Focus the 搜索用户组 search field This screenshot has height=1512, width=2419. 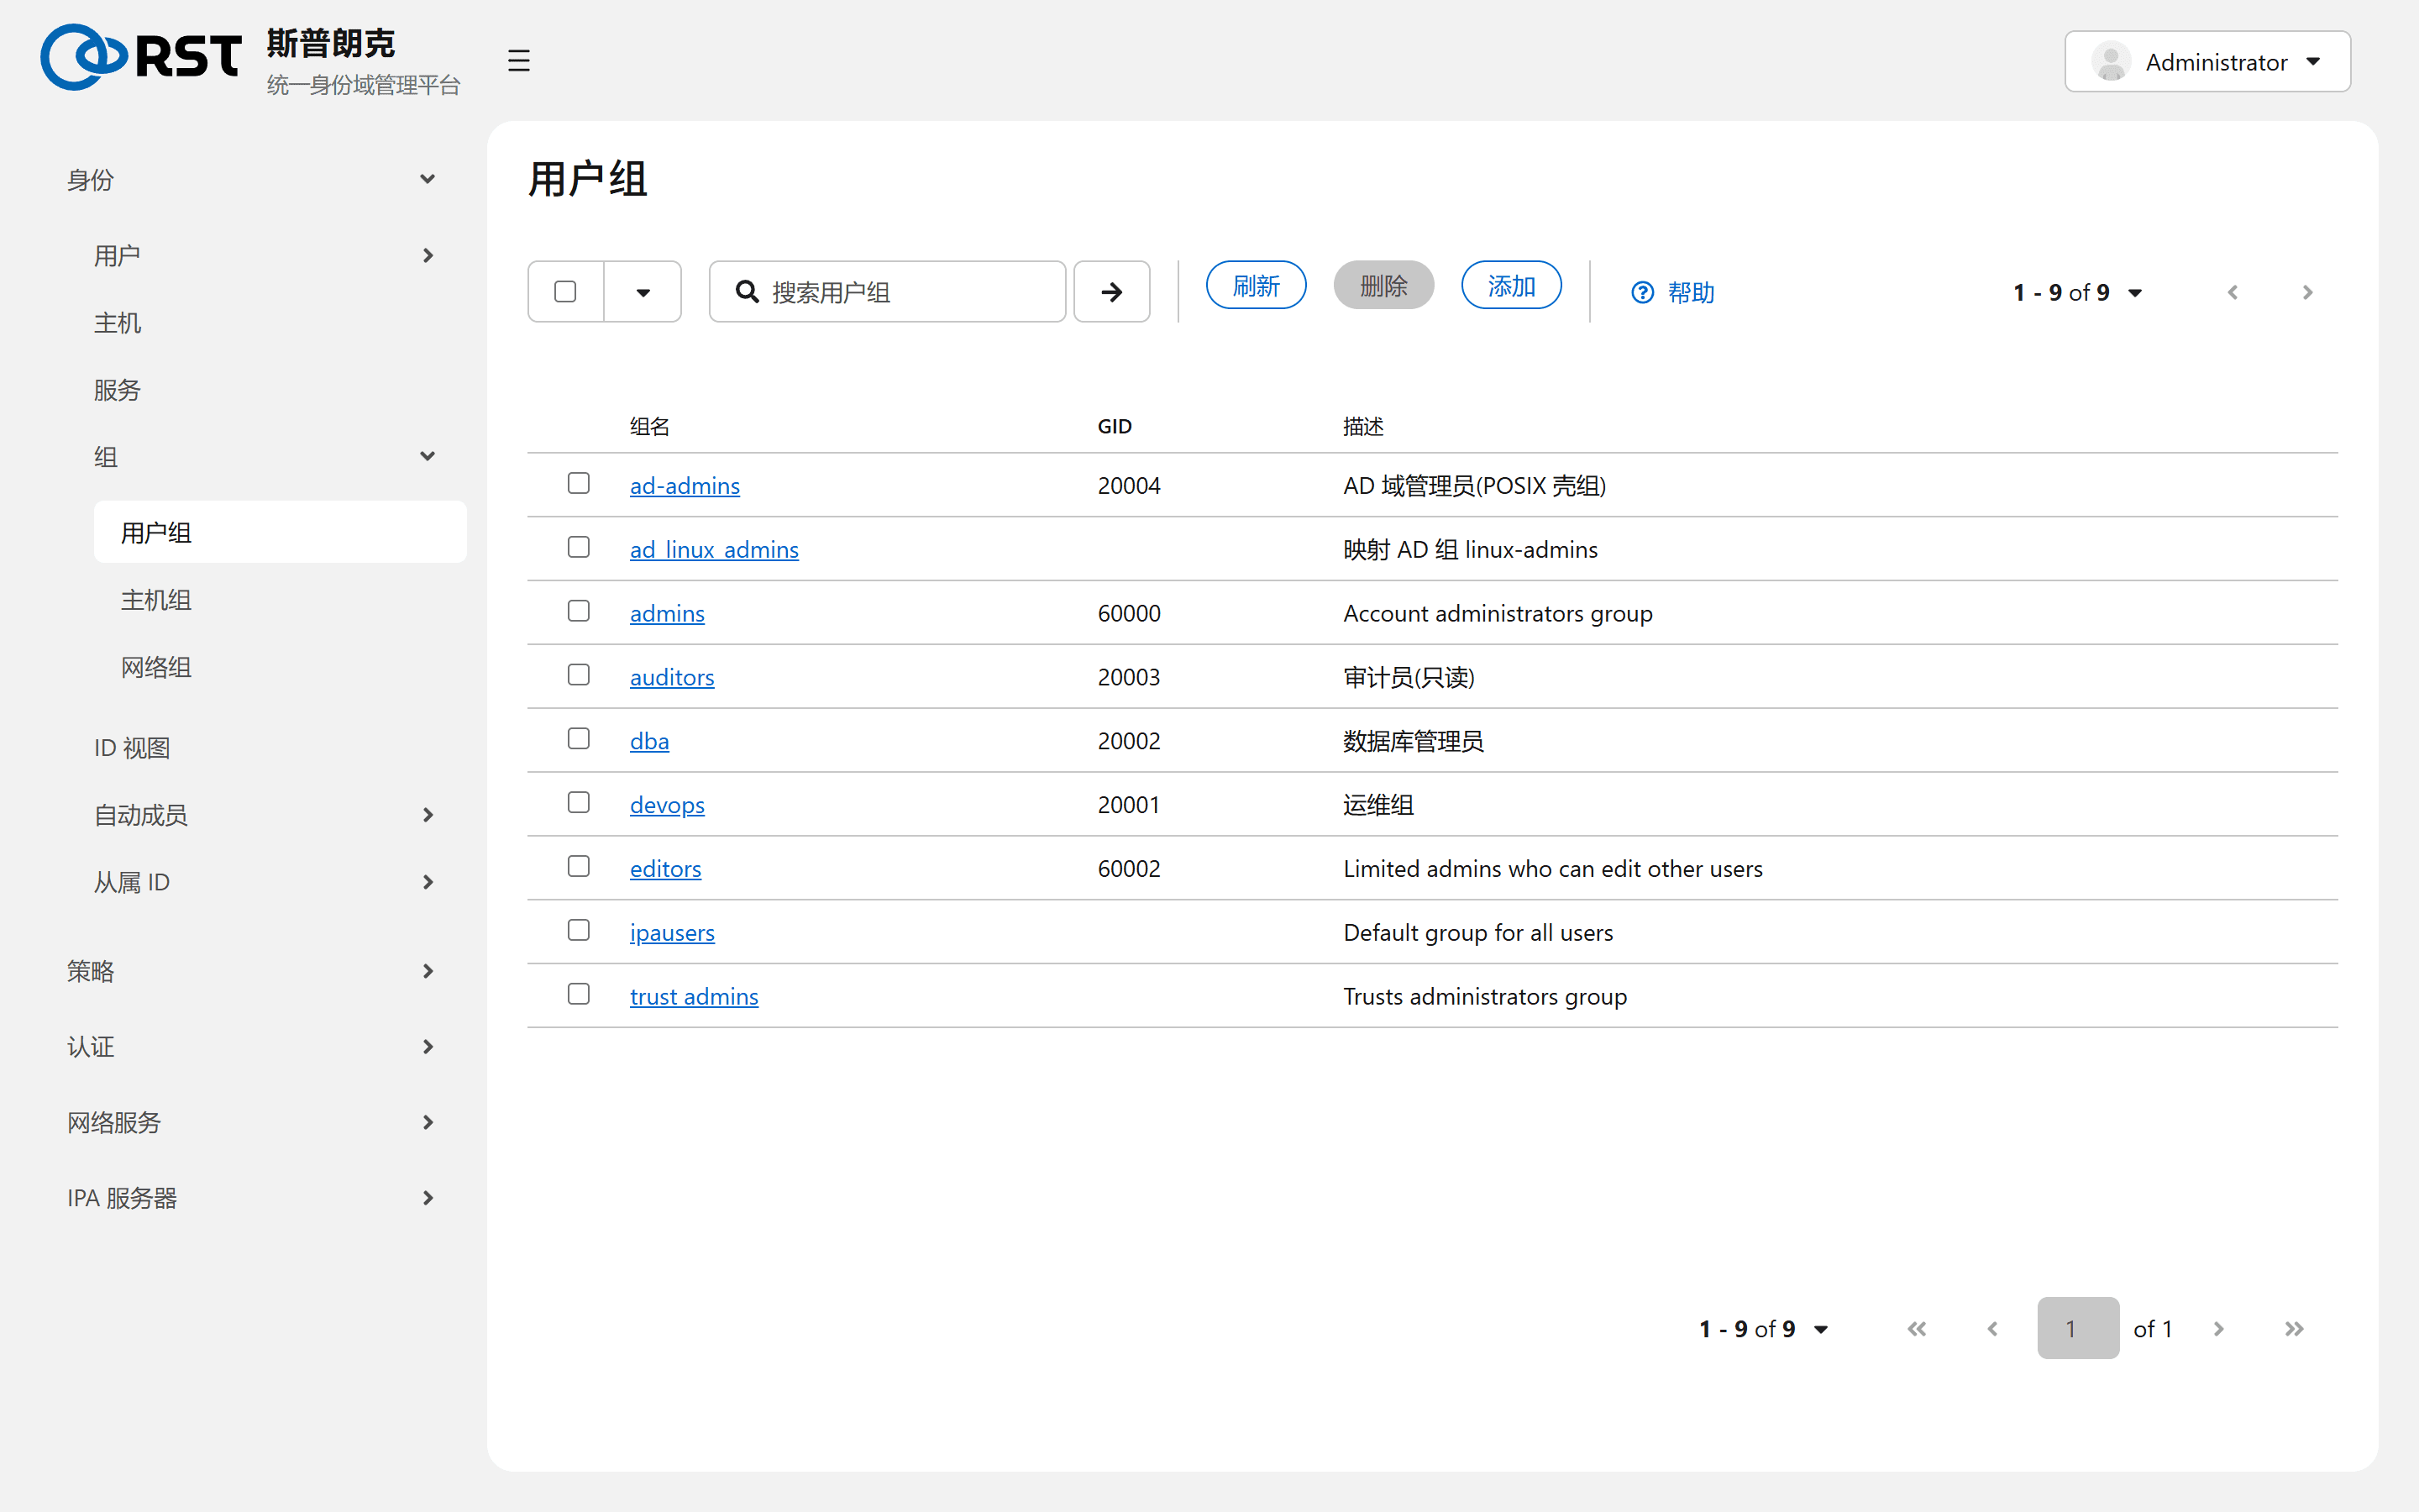coord(887,292)
